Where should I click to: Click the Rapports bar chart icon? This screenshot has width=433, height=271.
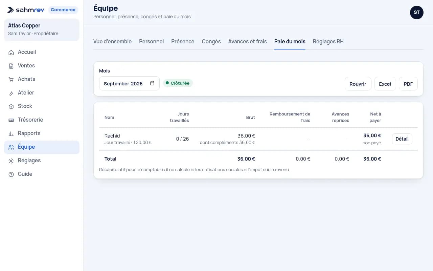pyautogui.click(x=11, y=133)
